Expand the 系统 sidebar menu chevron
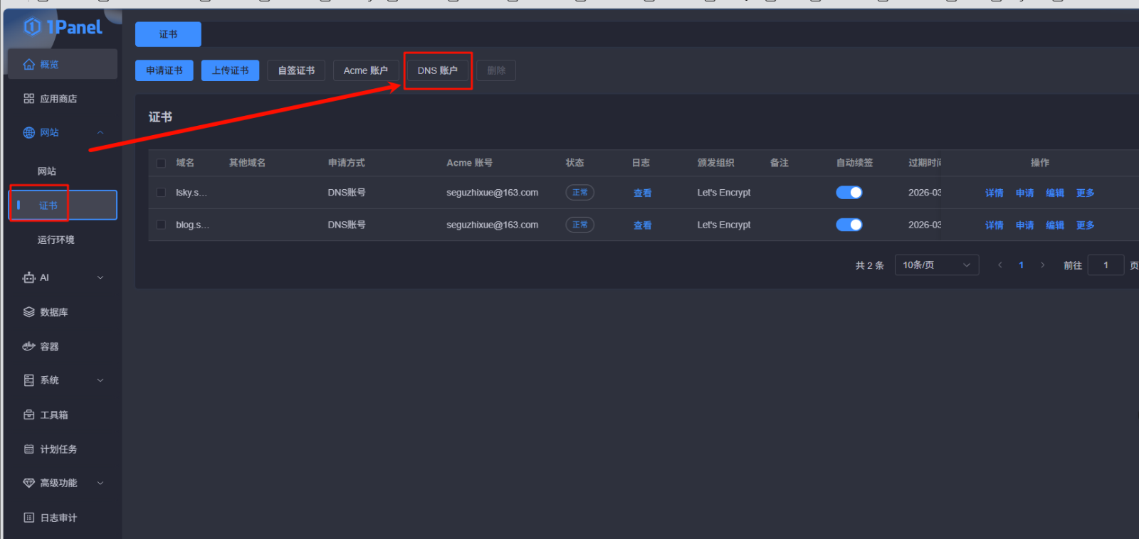Image resolution: width=1139 pixels, height=539 pixels. pos(100,380)
